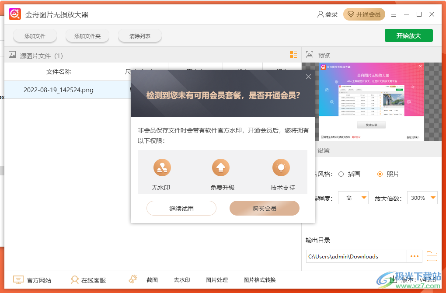Click the 开通会员 diamond membership button
Viewport: 446px width, 293px height.
[x=364, y=14]
